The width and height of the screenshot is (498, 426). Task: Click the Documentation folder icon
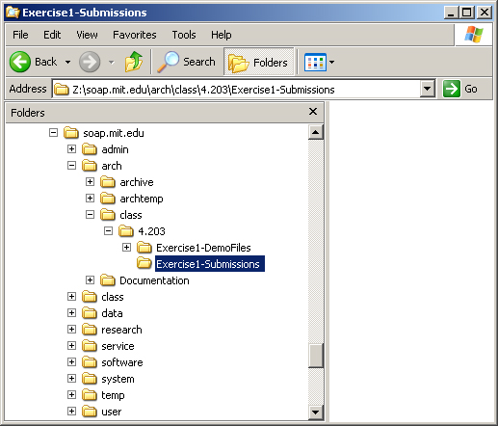108,280
